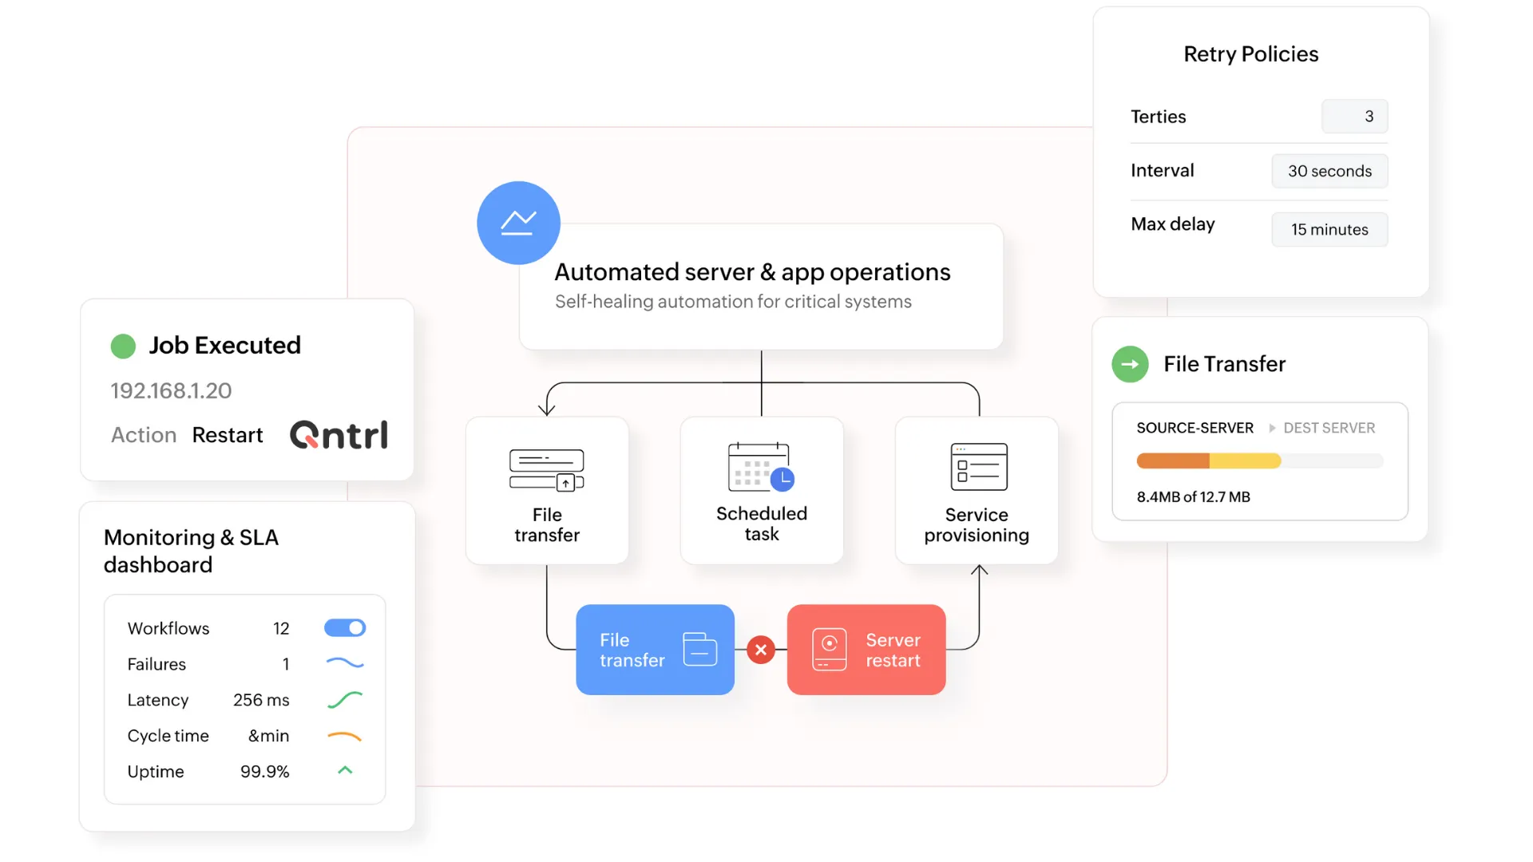Viewport: 1533px width, 862px height.
Task: Open the Max delay 15 minutes field
Action: (x=1329, y=229)
